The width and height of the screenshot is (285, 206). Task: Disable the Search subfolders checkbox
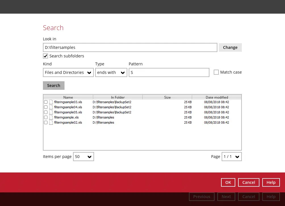point(45,56)
